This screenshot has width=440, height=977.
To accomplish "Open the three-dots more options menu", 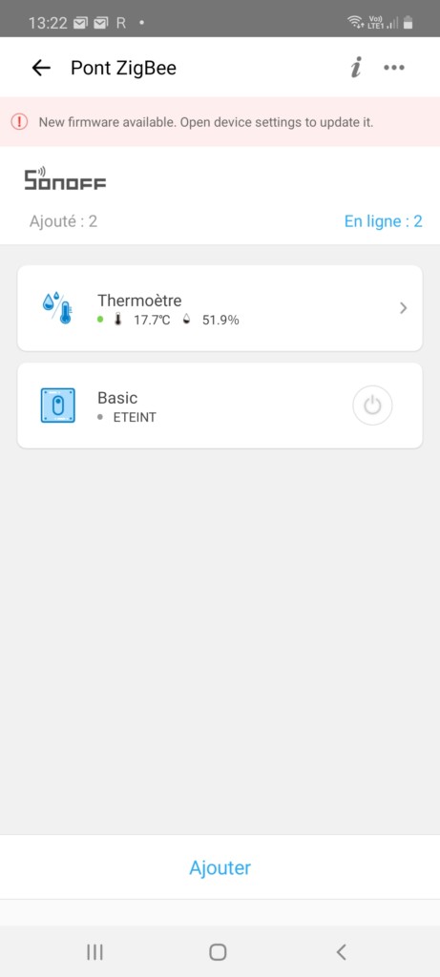I will [x=394, y=68].
